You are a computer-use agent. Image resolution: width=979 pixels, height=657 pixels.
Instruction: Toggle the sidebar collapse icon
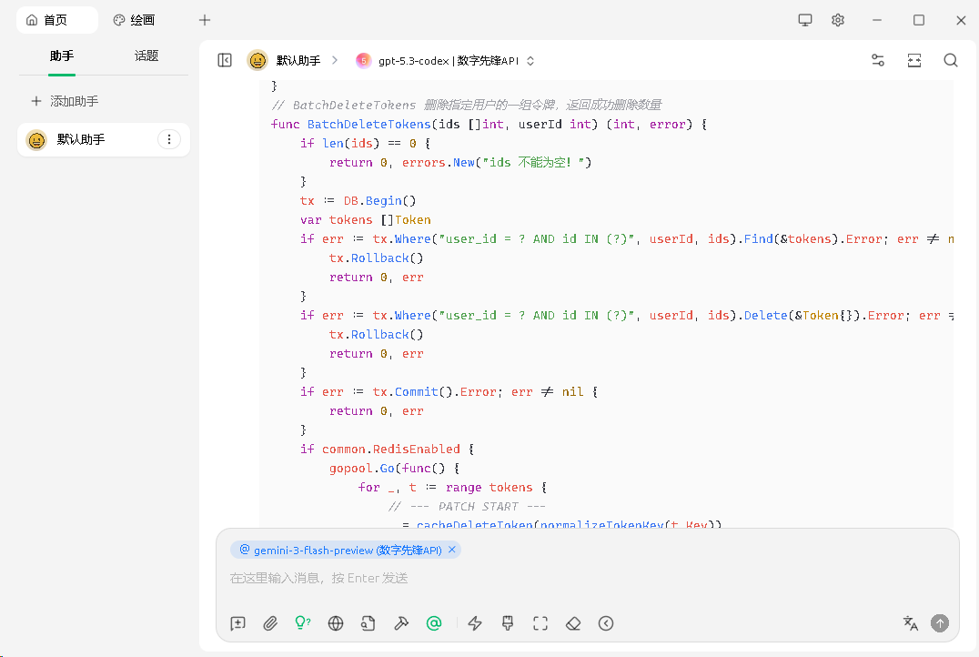[x=225, y=60]
